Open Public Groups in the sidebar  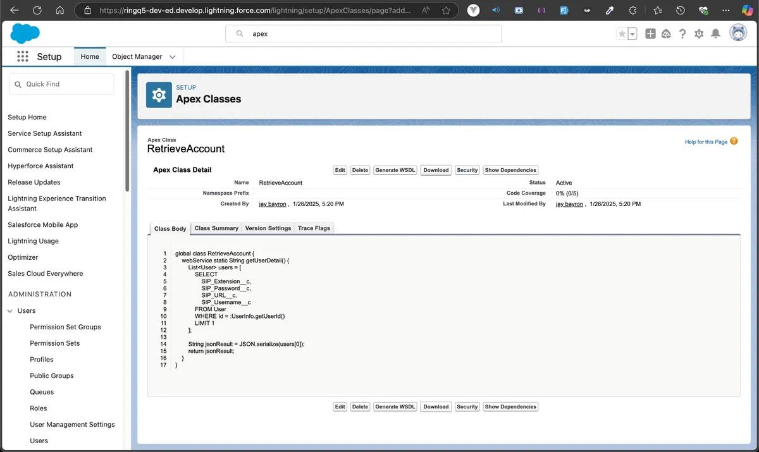tap(52, 376)
